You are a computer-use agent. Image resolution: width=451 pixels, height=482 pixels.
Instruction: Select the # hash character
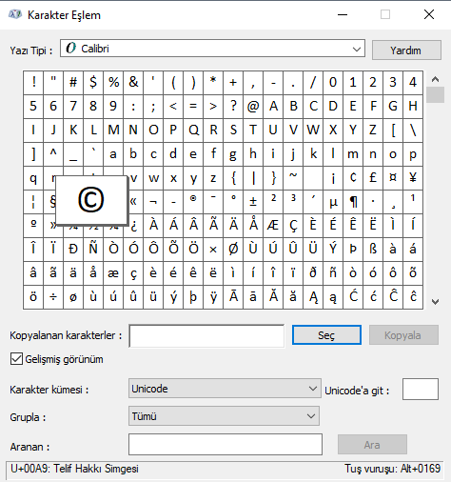(73, 83)
